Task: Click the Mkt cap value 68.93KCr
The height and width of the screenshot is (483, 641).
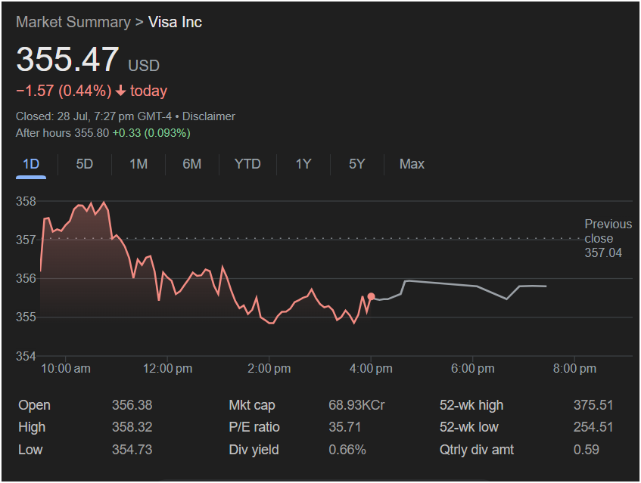Action: click(356, 405)
